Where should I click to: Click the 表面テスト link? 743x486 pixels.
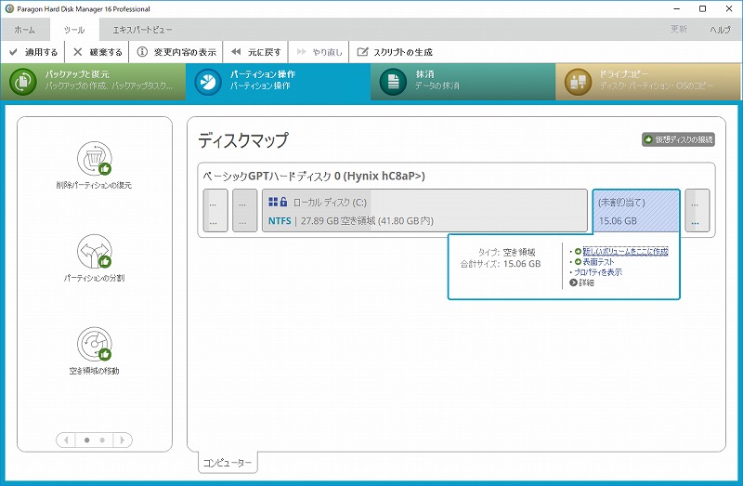(x=598, y=262)
